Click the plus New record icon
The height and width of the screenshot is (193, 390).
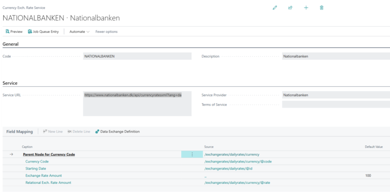coord(306,8)
